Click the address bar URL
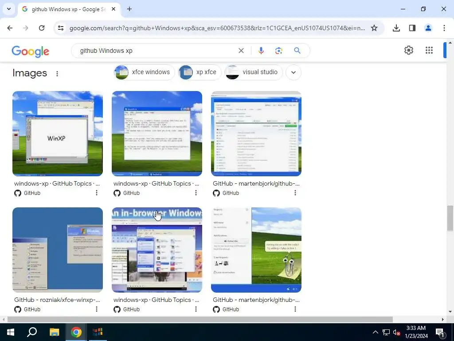The image size is (454, 341). coord(217,28)
